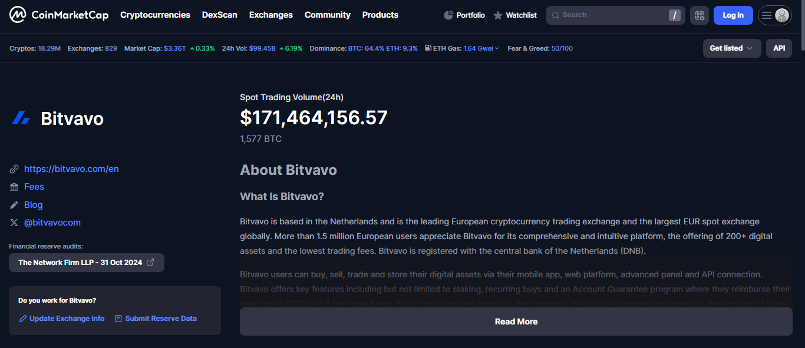
Task: Open the Blog link
Action: coord(34,205)
